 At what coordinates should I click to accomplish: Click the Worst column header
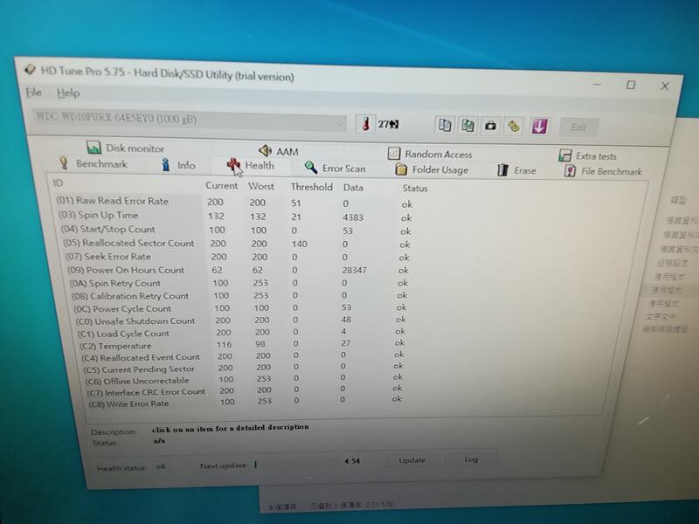tap(260, 186)
